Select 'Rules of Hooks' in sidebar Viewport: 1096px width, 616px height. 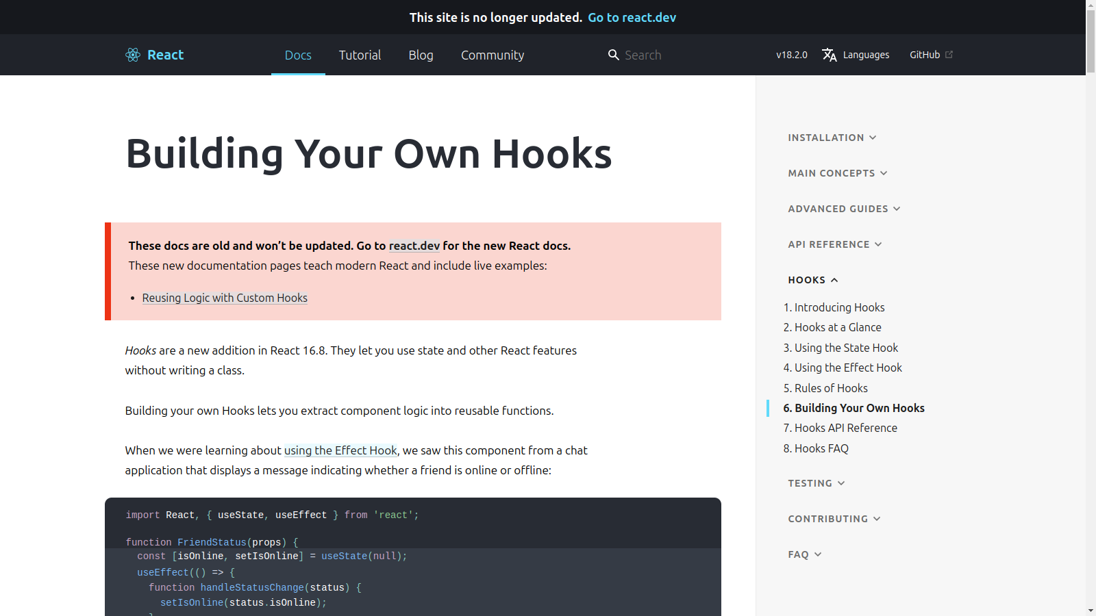coord(825,388)
